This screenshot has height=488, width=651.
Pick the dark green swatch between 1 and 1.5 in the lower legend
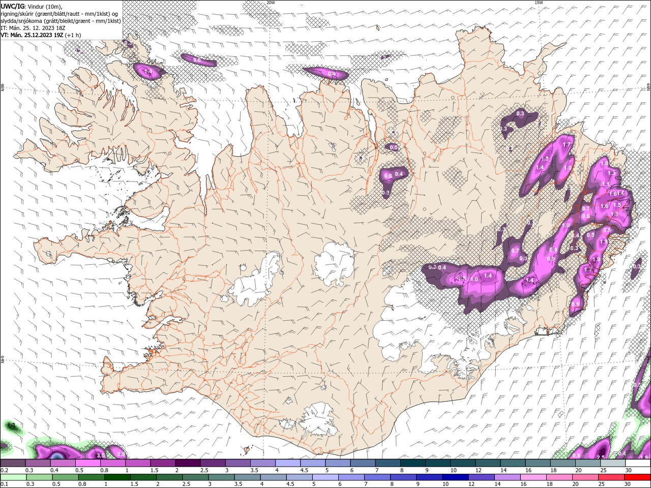(x=116, y=477)
